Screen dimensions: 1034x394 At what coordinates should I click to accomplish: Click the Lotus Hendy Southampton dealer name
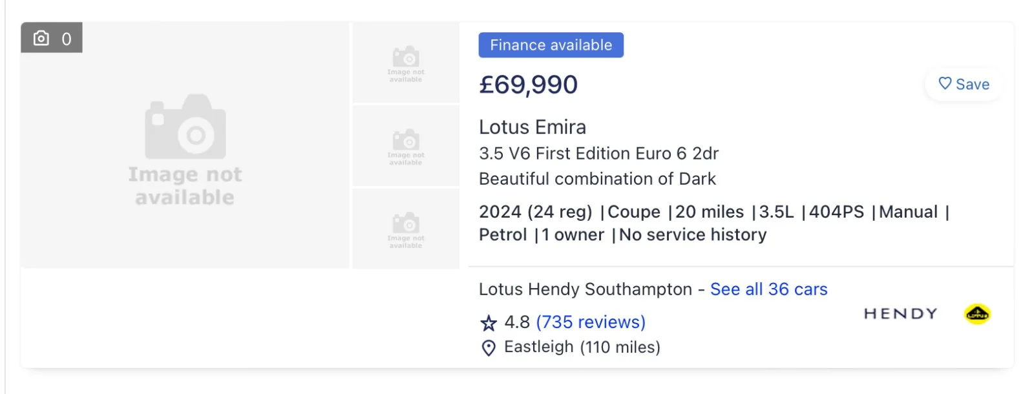point(586,289)
